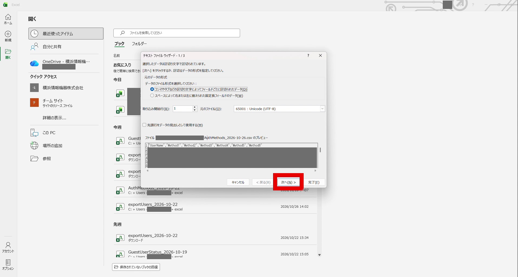Click the キャンセル button
Viewport: 518px width, 277px height.
(238, 182)
